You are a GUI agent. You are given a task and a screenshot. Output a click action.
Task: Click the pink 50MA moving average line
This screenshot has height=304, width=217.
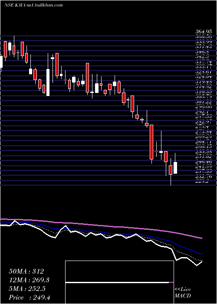click(x=101, y=225)
